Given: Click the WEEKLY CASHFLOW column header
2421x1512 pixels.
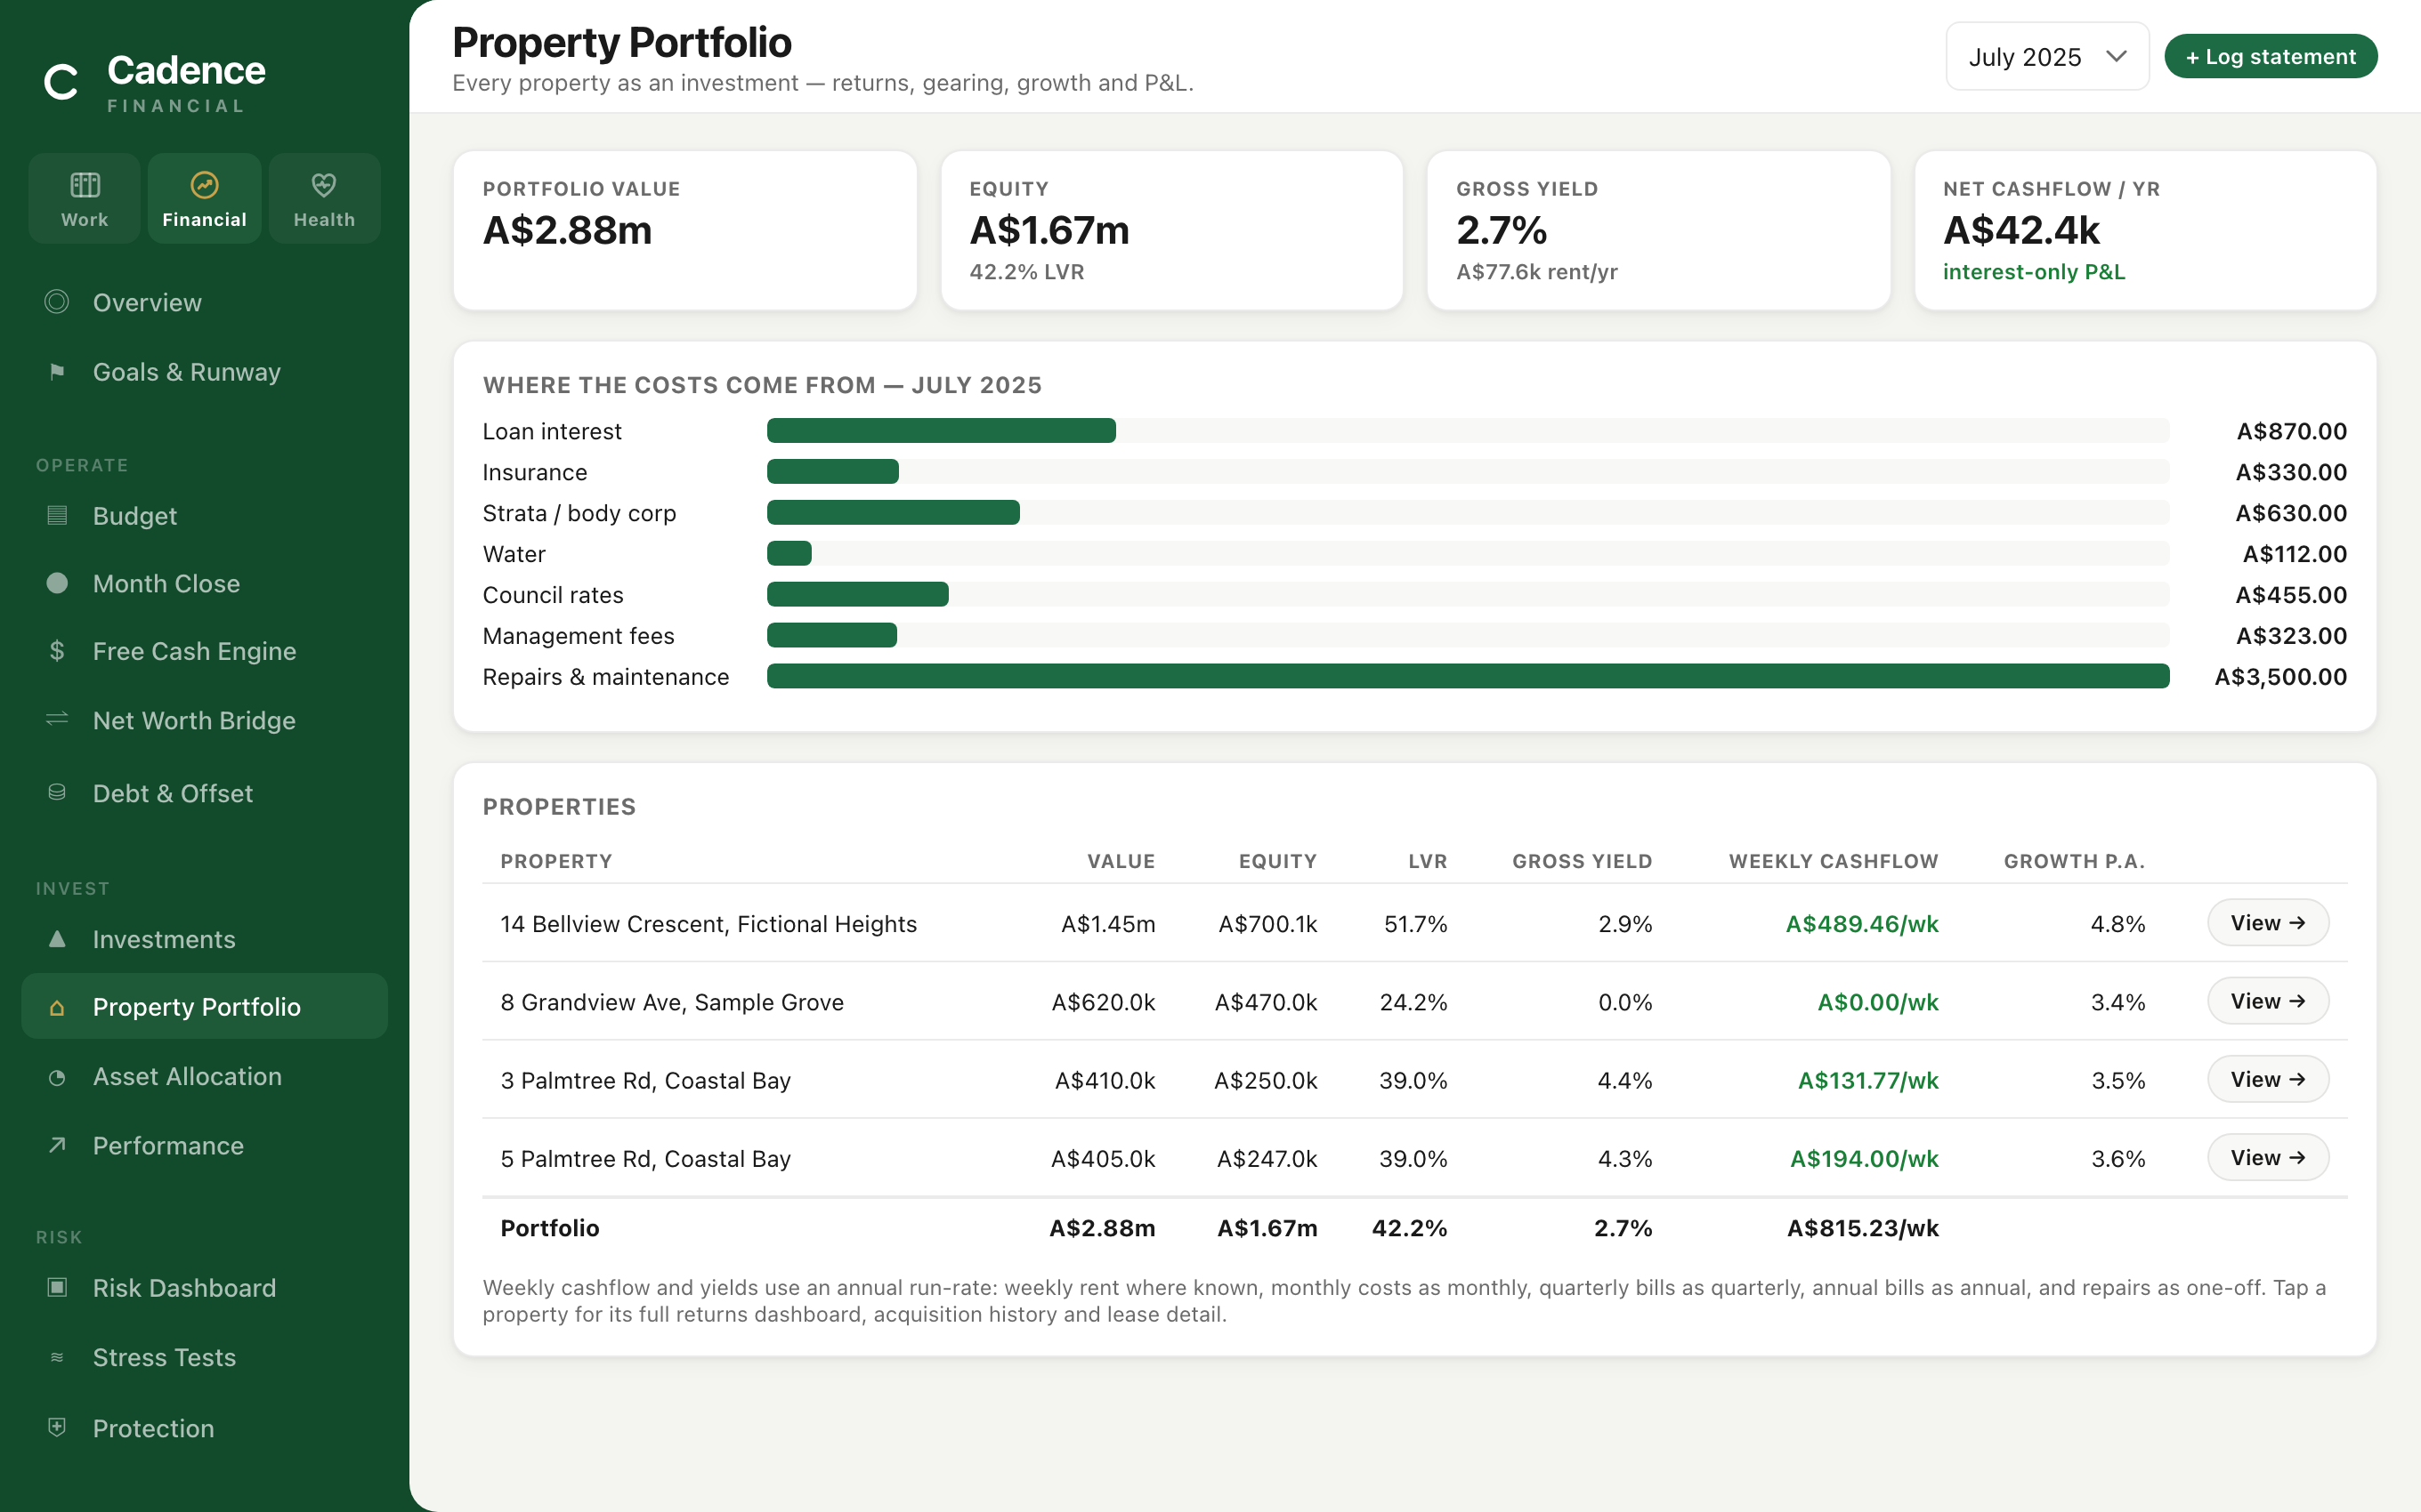Looking at the screenshot, I should click(x=1833, y=861).
